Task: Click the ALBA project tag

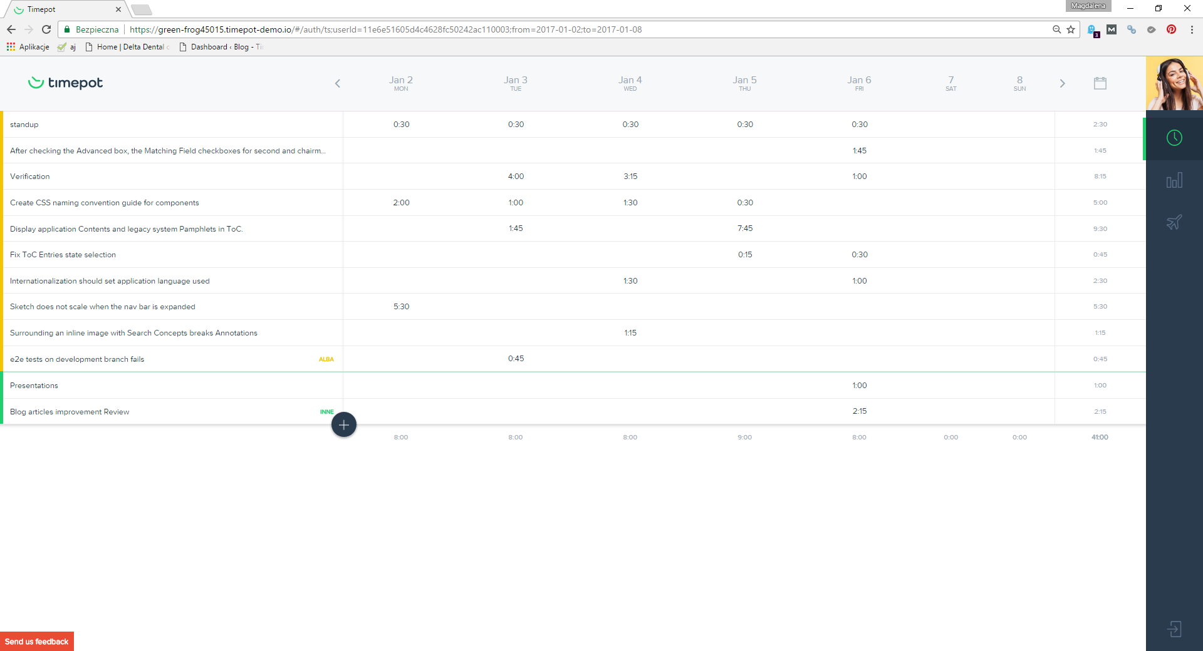Action: (326, 359)
